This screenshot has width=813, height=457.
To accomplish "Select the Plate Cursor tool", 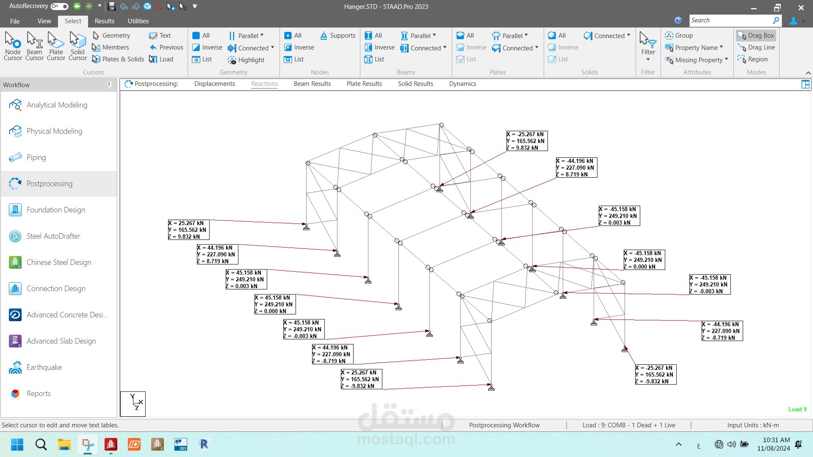I will (56, 46).
